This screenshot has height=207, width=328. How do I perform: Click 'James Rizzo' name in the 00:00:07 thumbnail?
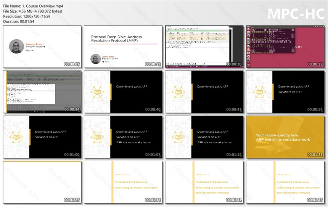tap(34, 44)
